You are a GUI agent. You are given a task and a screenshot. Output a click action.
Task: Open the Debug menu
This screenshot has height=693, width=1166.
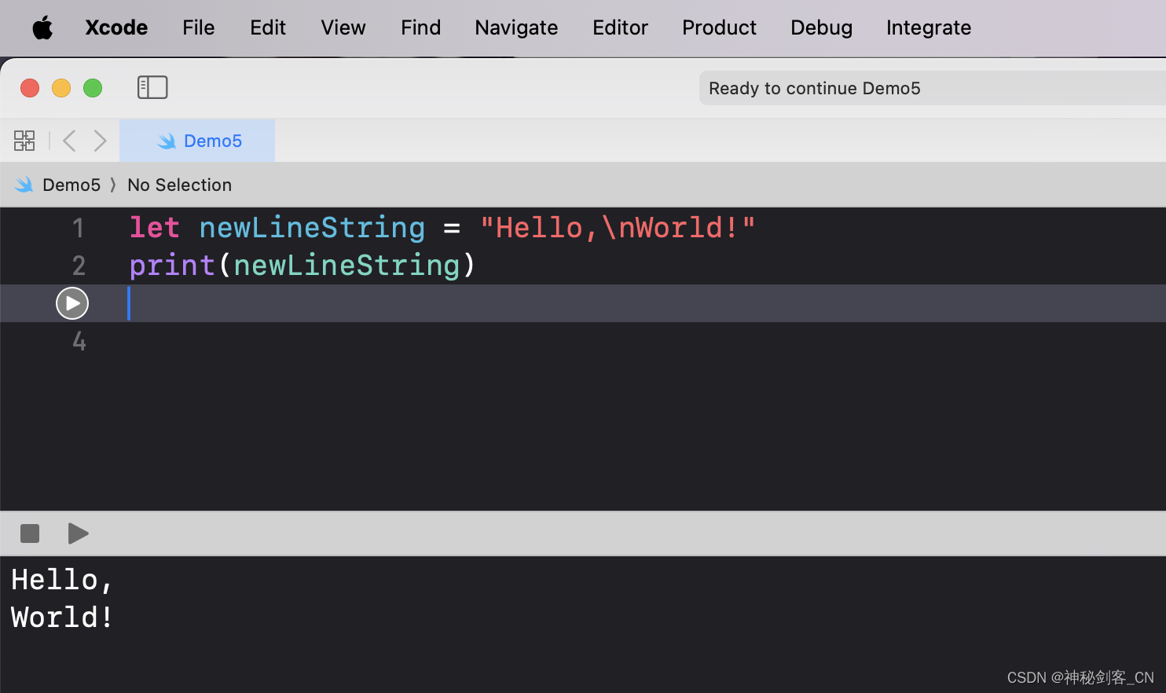tap(821, 27)
